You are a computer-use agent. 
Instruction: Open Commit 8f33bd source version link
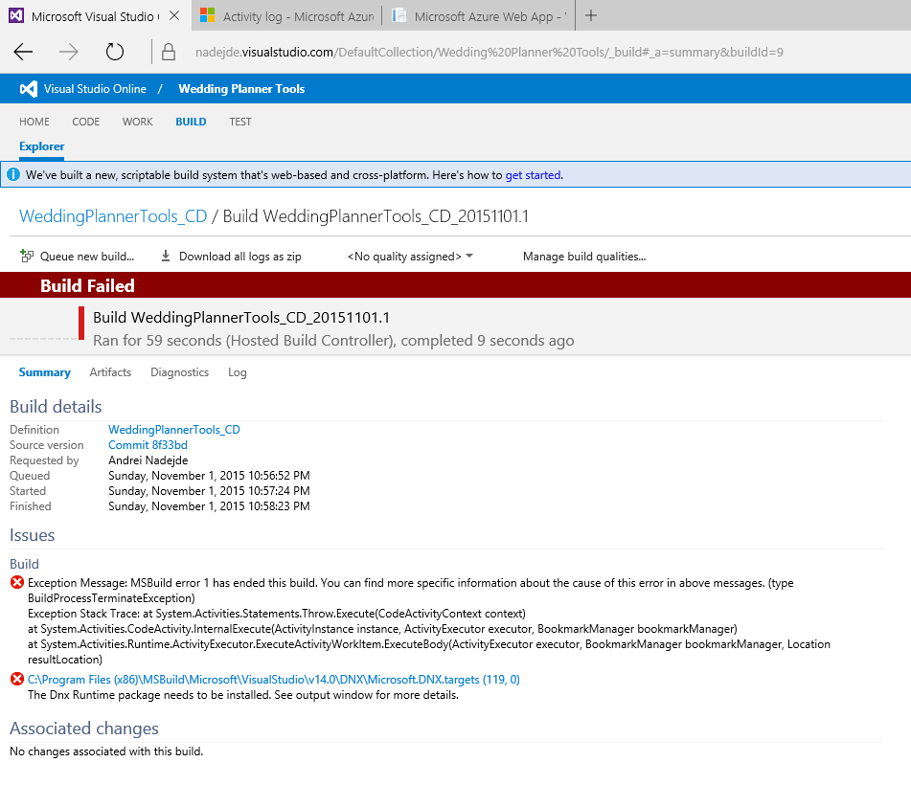(x=148, y=445)
